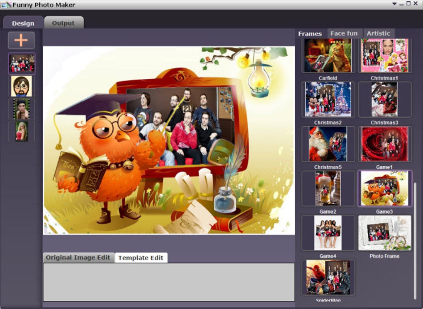
Task: Switch to the Design tab
Action: 23,23
